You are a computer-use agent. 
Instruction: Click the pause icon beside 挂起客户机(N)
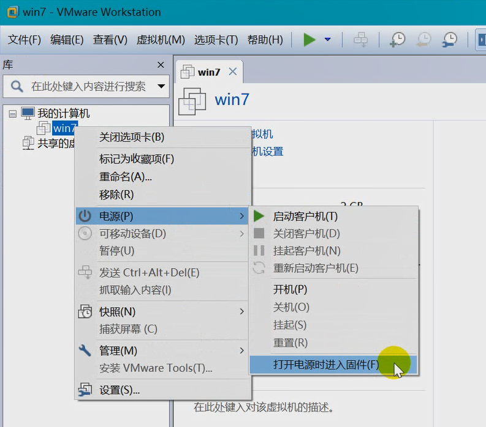[x=259, y=250]
